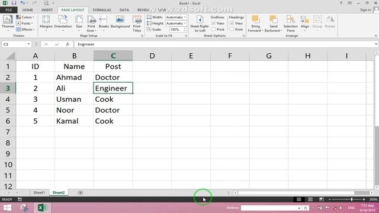Viewport: 379px width, 213px height.
Task: Open Sheet Options dialog launcher
Action: point(243,35)
